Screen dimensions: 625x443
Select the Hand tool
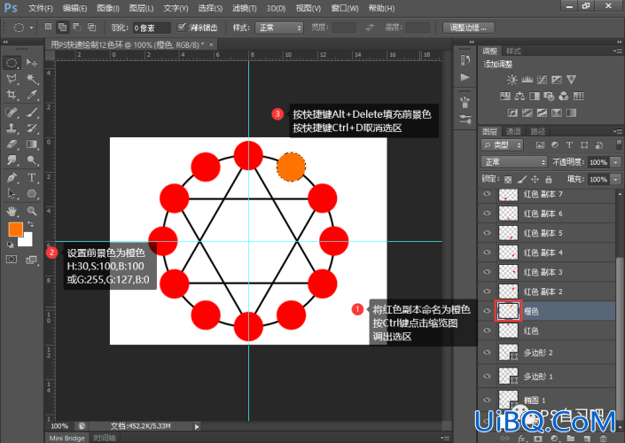click(12, 211)
